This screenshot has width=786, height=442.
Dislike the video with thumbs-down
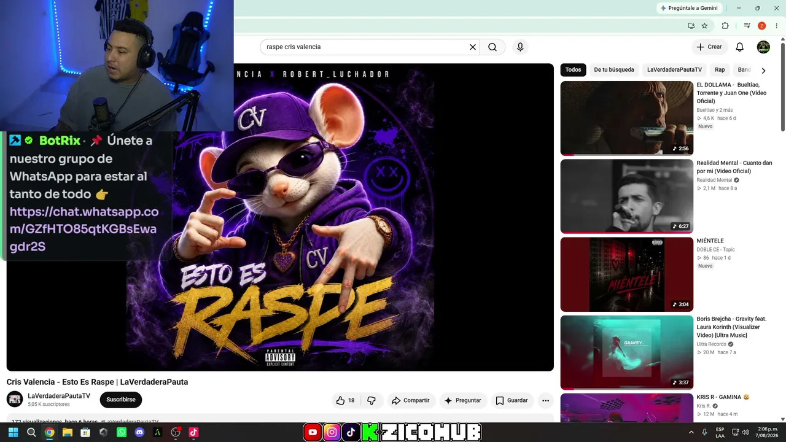[372, 400]
